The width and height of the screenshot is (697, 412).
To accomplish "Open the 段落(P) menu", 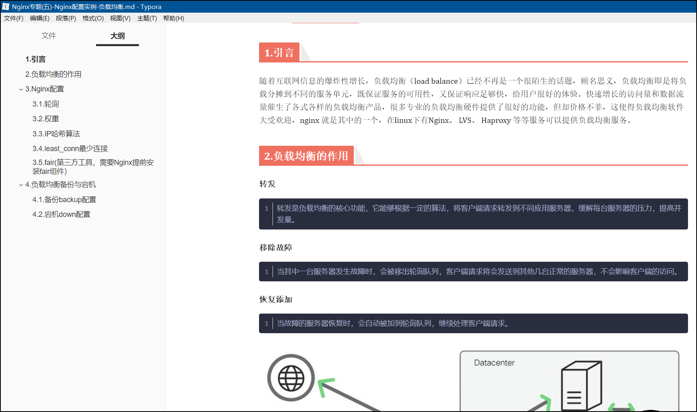I will pos(66,18).
